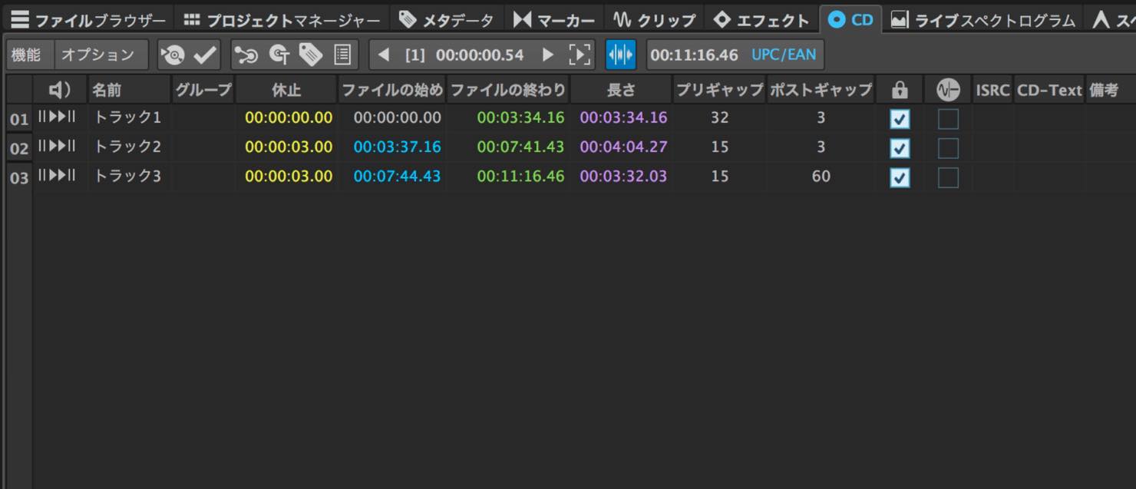1136x489 pixels.
Task: Click the track position field [1] 00:00:00.54
Action: coord(464,55)
